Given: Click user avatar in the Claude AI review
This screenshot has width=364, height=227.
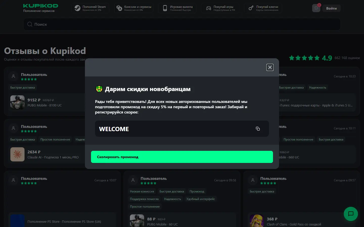Looking at the screenshot, I should pyautogui.click(x=13, y=128).
